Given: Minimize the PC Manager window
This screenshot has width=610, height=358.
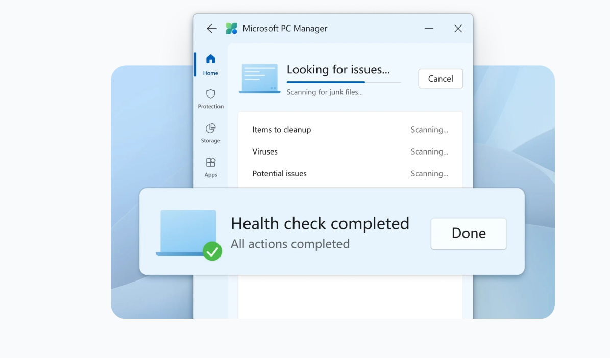Looking at the screenshot, I should [429, 29].
